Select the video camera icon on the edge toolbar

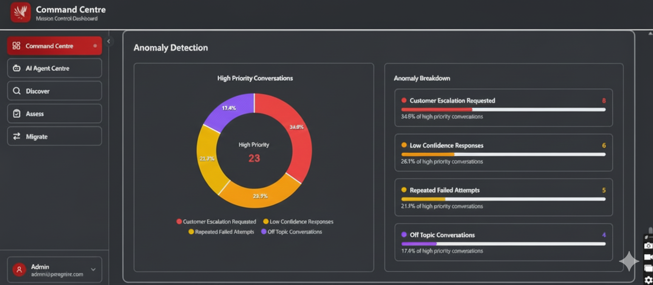648,257
